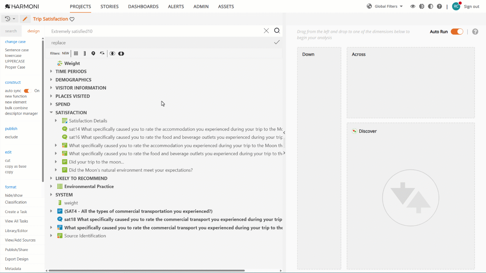Click the horizontal scrollbar under the tree
This screenshot has height=273, width=486.
147,271
